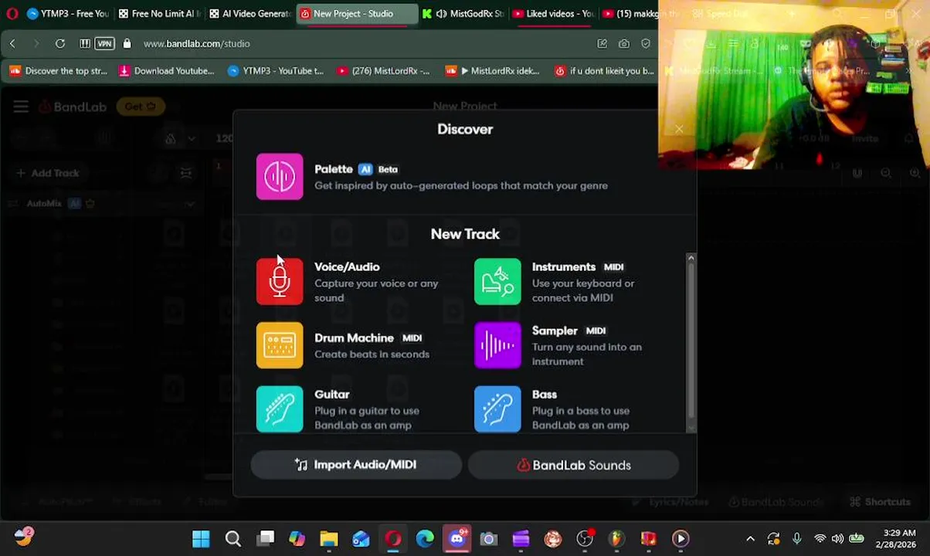Open Outlook from the taskbar
This screenshot has height=556, width=930.
[x=361, y=539]
